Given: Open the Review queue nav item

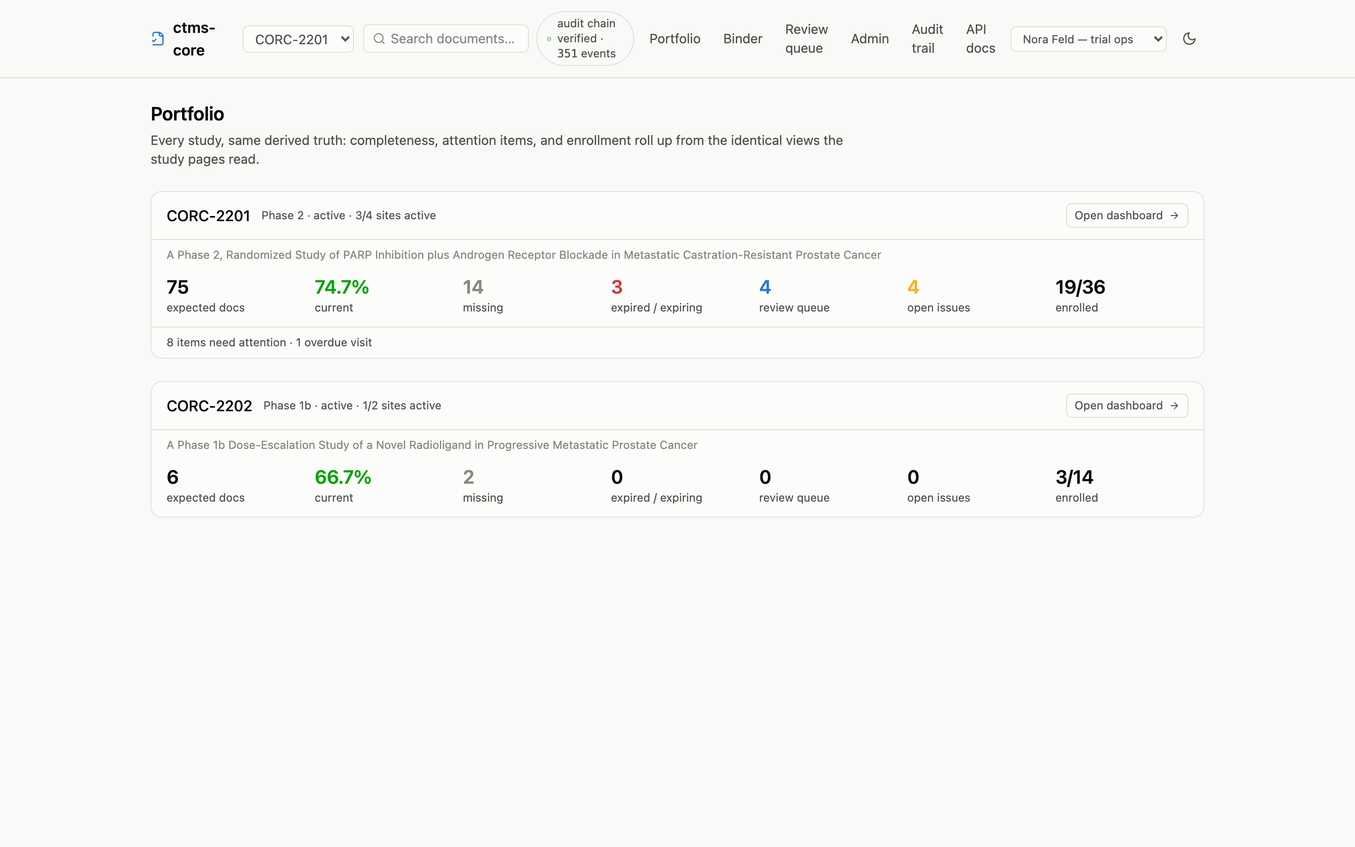Looking at the screenshot, I should pos(806,39).
